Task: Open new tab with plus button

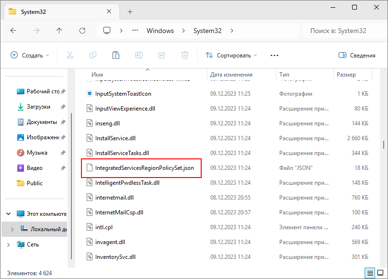Action: pyautogui.click(x=130, y=11)
